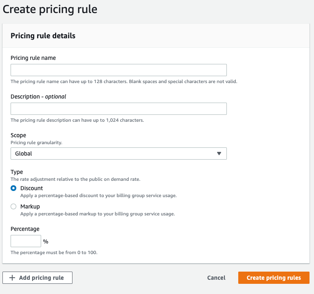Click the "Description - optional" label
The width and height of the screenshot is (314, 294).
[38, 97]
